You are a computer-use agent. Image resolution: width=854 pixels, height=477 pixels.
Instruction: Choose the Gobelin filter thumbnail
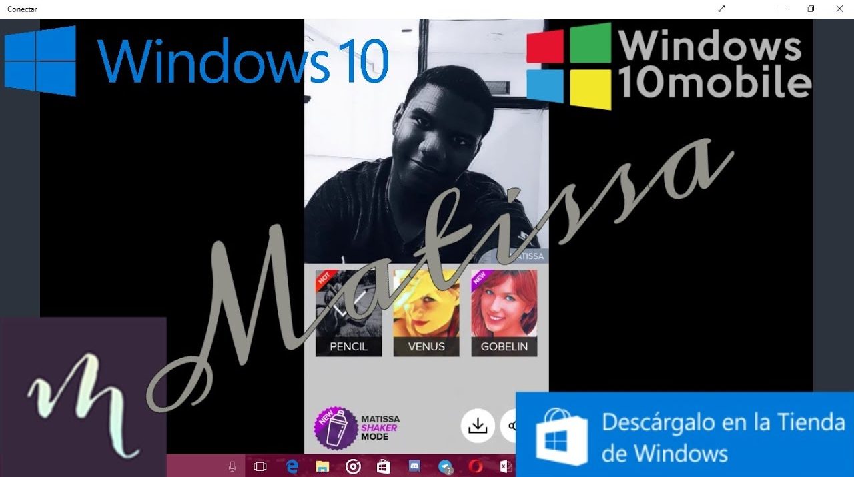point(504,312)
